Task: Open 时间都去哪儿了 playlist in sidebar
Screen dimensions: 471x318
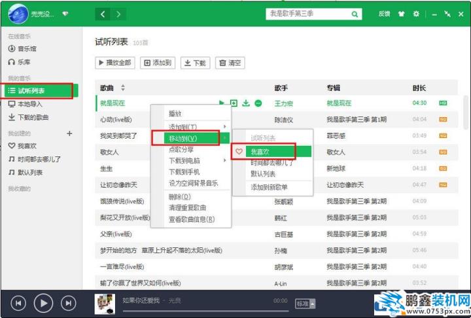Action: (35, 159)
